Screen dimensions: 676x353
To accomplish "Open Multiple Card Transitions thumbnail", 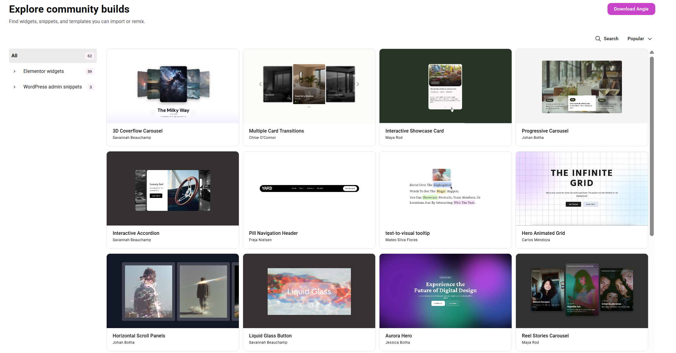I will (309, 86).
